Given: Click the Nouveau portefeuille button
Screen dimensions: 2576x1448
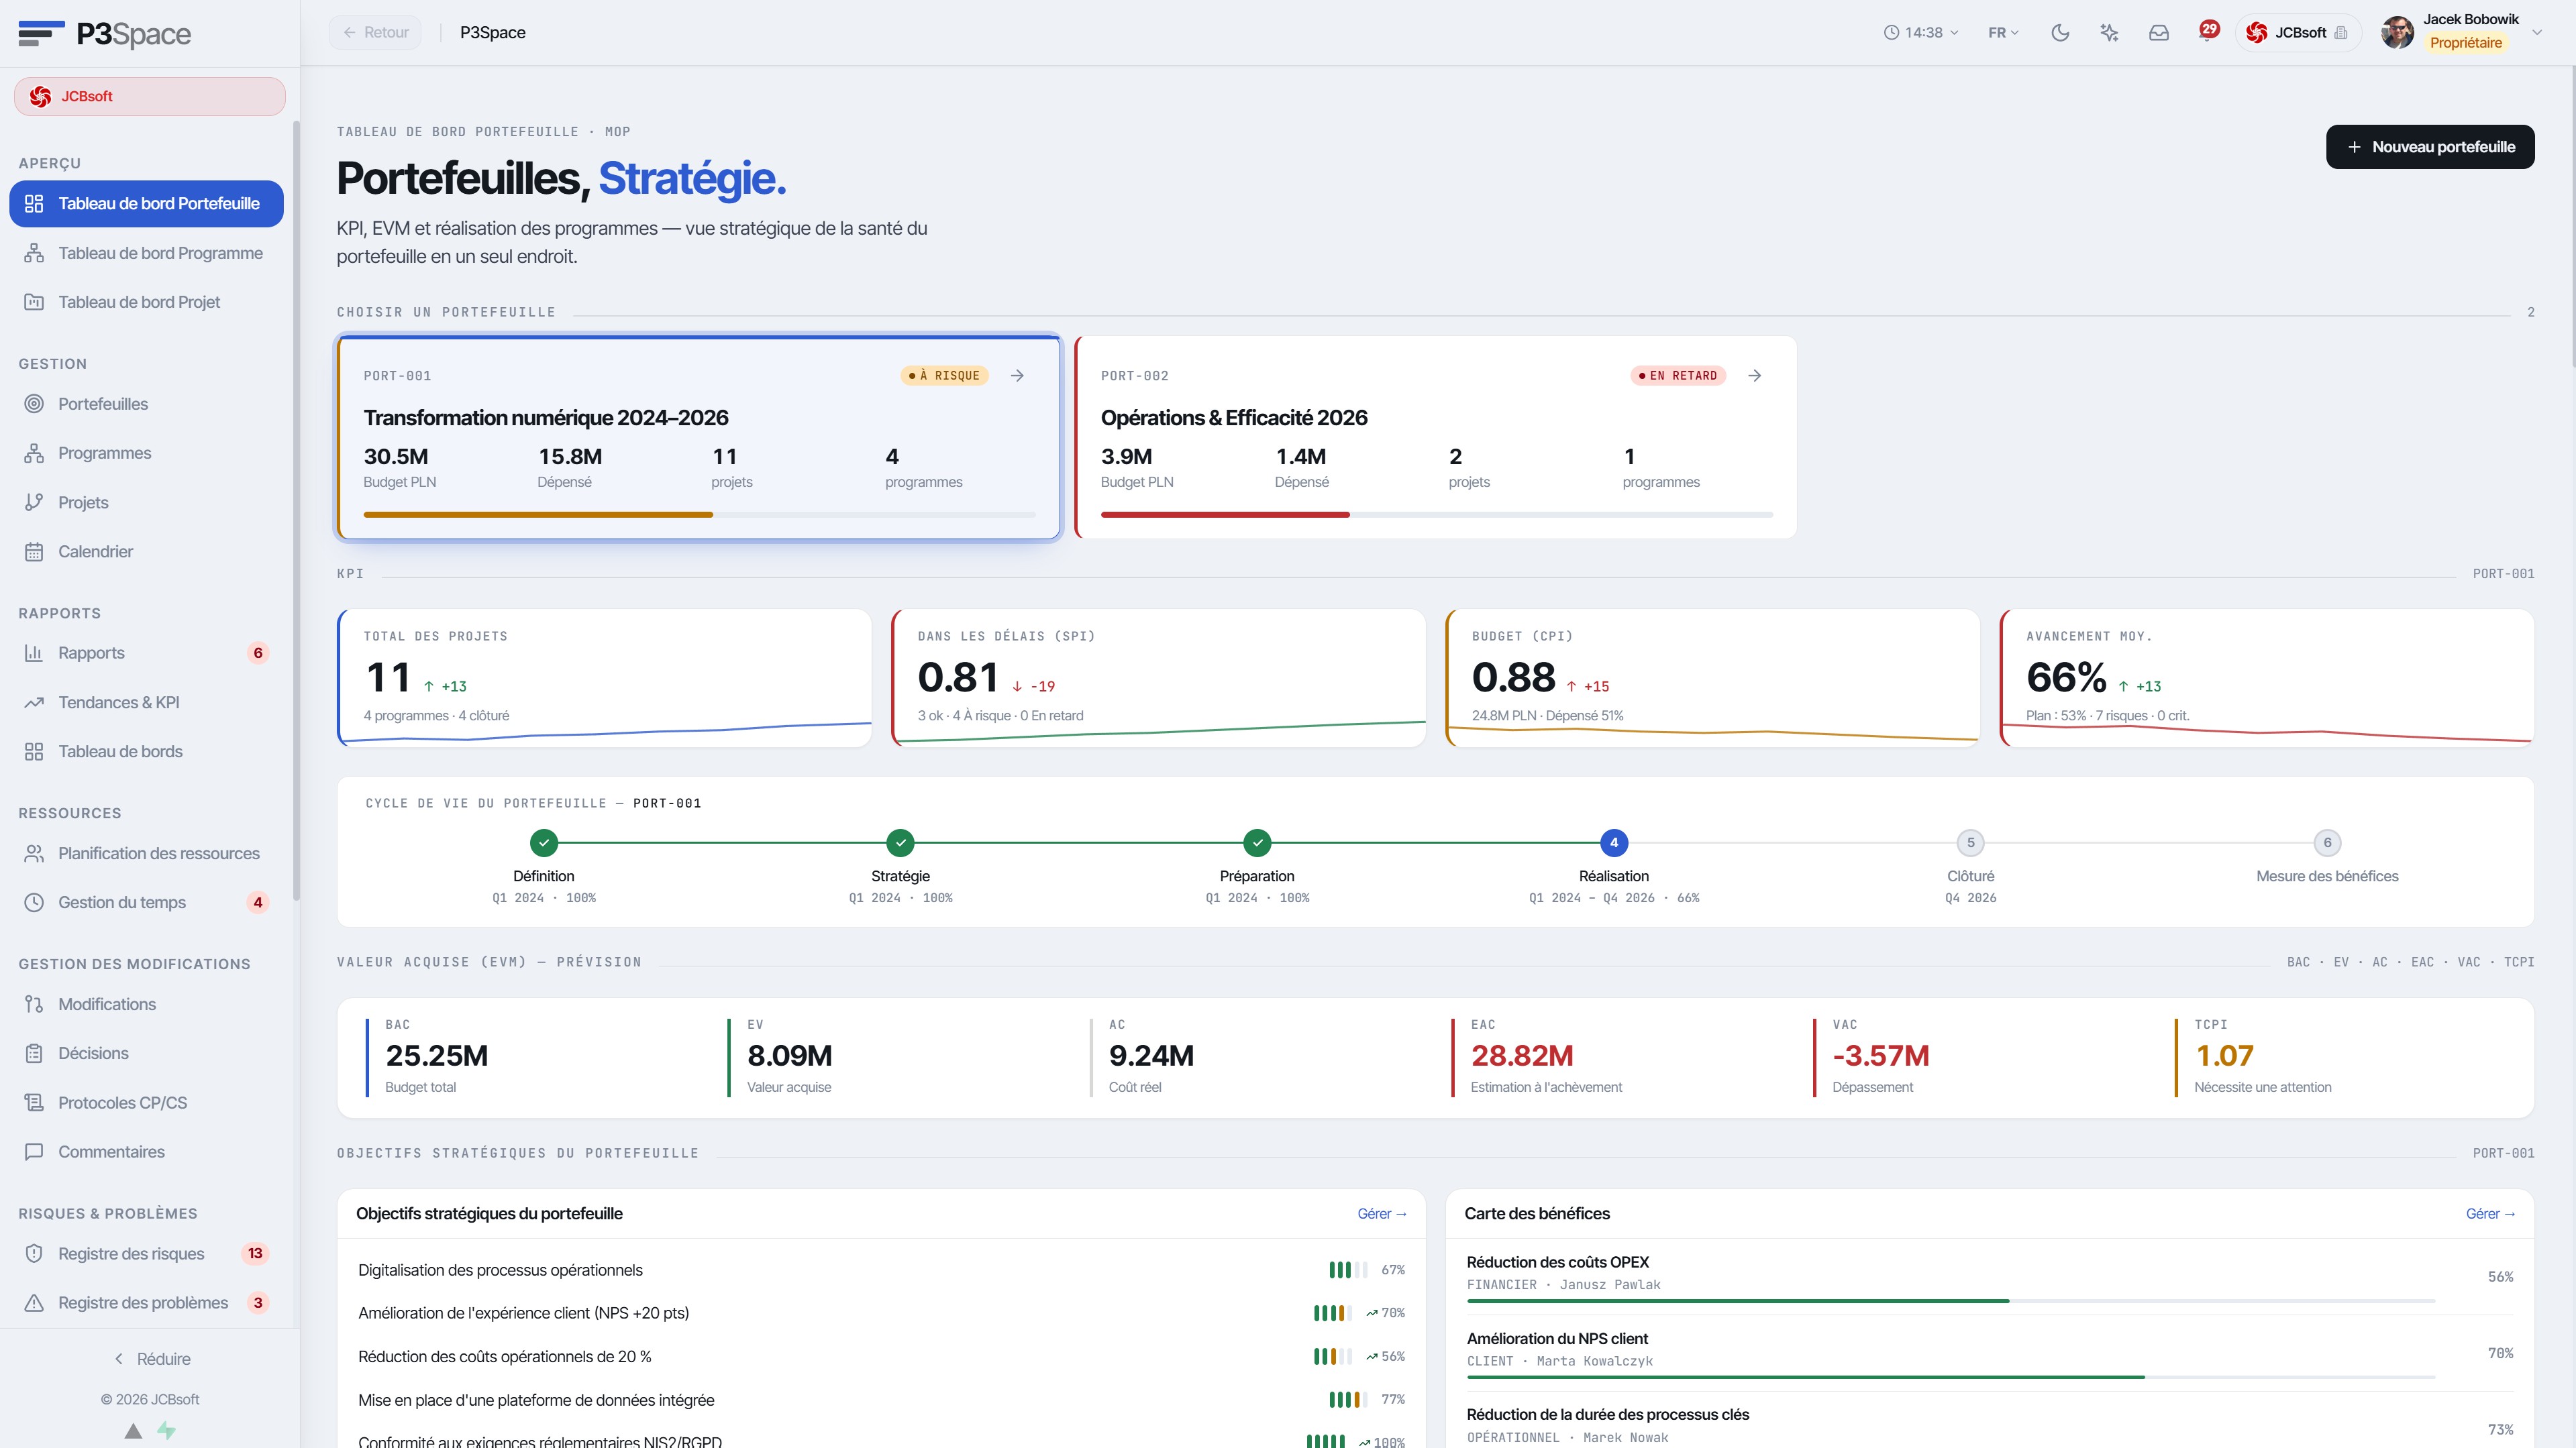Looking at the screenshot, I should pyautogui.click(x=2430, y=147).
